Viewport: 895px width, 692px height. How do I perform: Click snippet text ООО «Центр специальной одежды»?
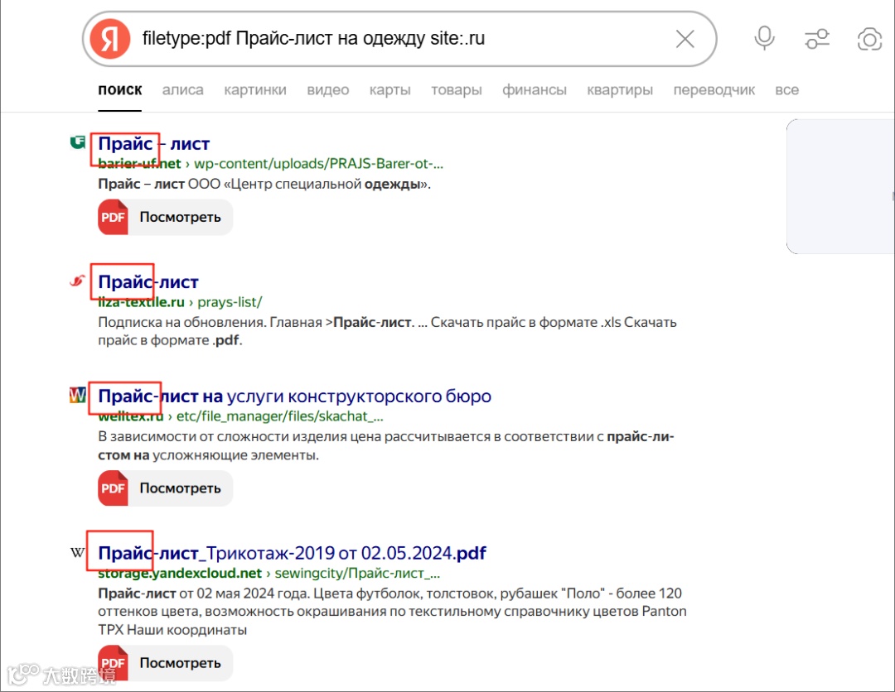pyautogui.click(x=309, y=184)
